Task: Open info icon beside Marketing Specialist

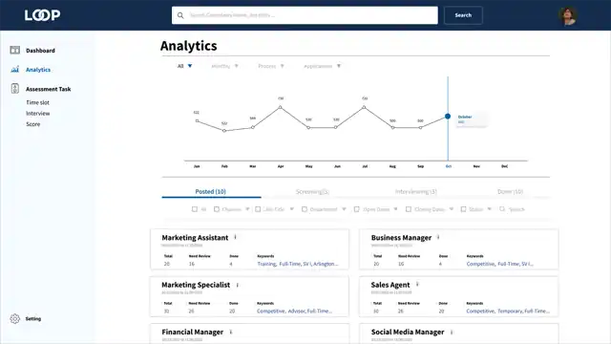Action: 238,285
